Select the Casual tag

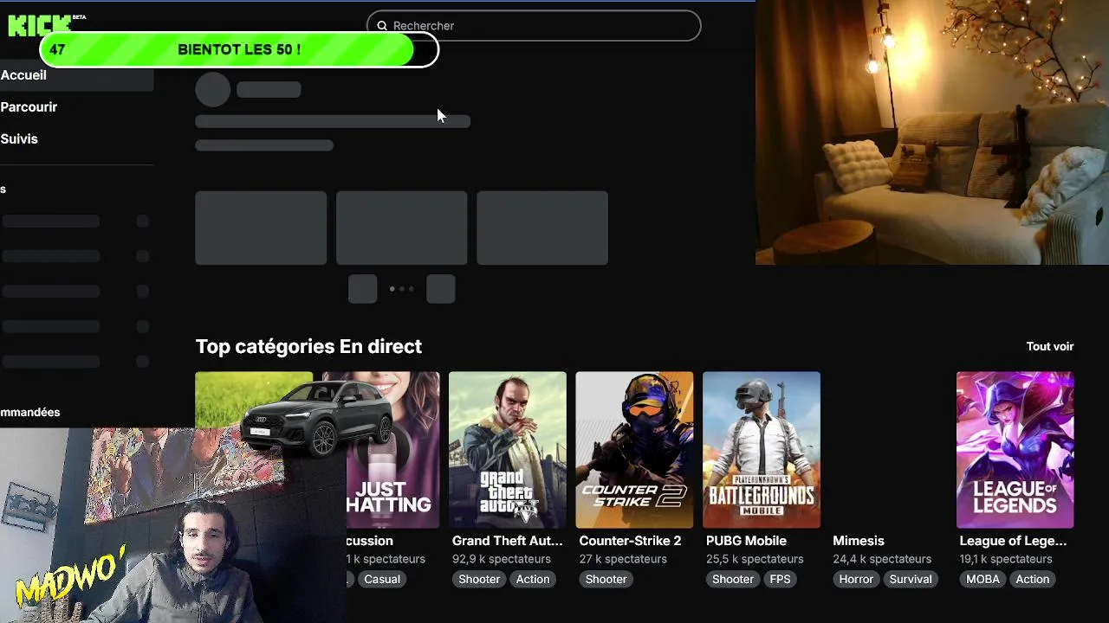point(382,579)
